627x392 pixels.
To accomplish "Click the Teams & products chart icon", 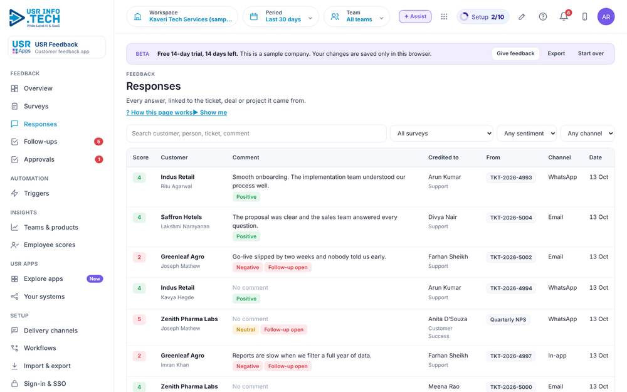I will pos(14,227).
